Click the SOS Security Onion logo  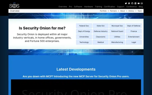(14, 5)
